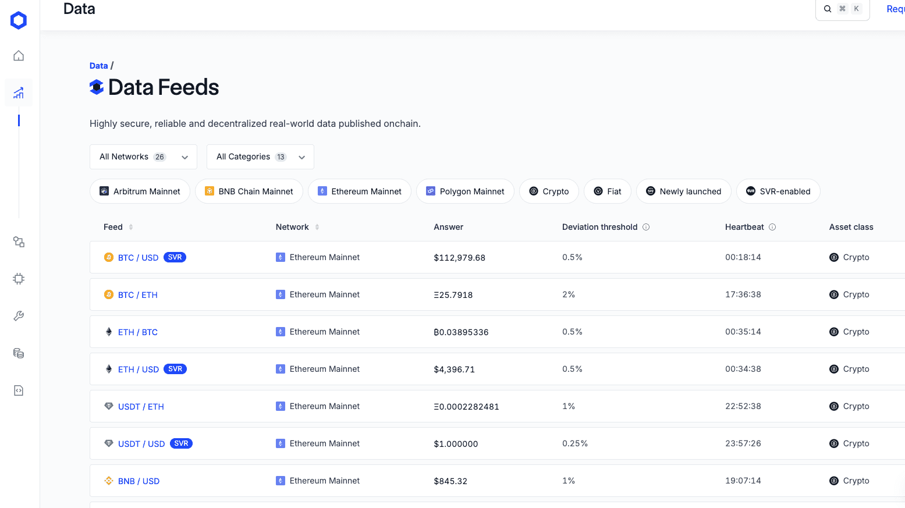Open the BTC / ETH feed link
The width and height of the screenshot is (905, 508).
(138, 295)
